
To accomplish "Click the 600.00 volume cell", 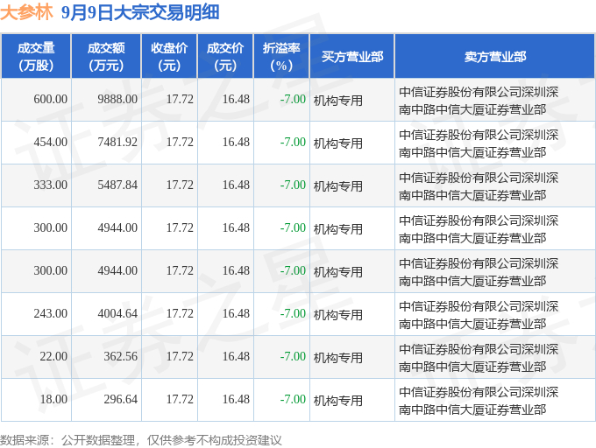I will 50,100.
